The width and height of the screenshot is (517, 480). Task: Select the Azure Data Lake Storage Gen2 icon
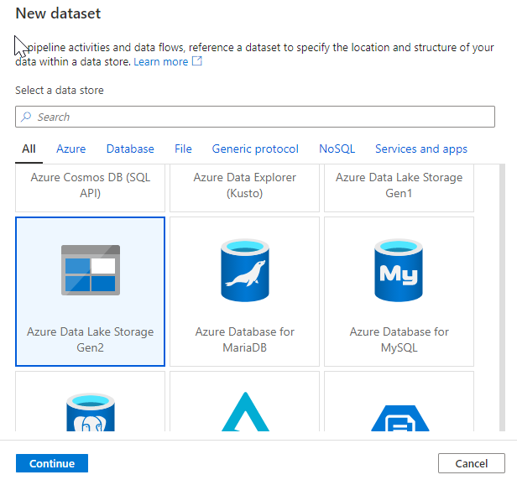(91, 269)
